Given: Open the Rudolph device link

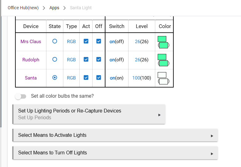Looking at the screenshot, I should click(31, 60).
